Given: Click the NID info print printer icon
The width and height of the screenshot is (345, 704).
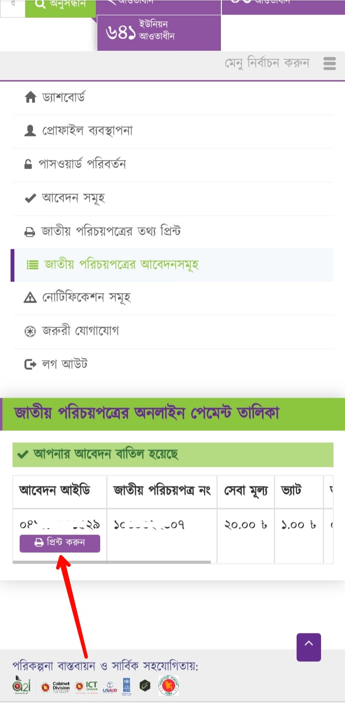Looking at the screenshot, I should (x=30, y=232).
